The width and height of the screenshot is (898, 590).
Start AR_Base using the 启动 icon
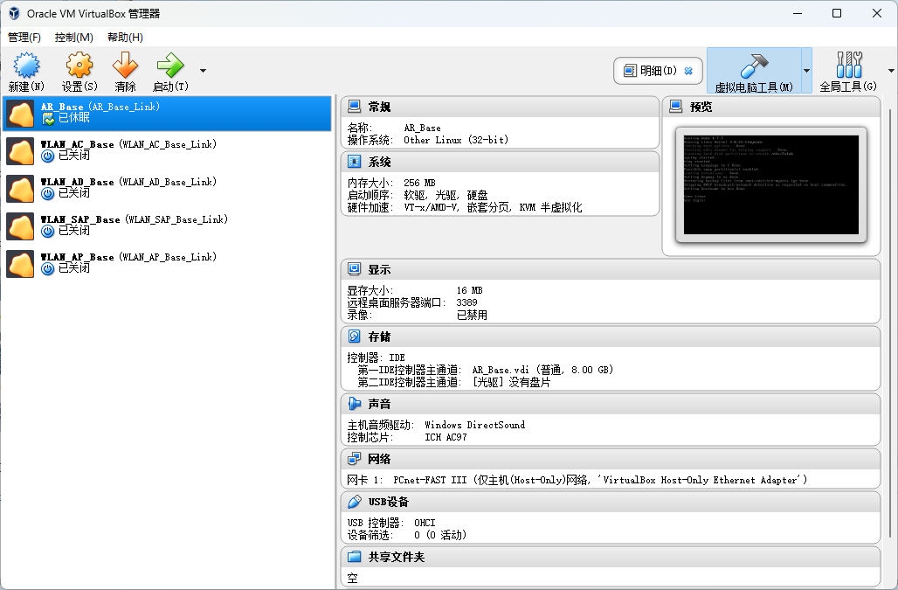point(168,70)
